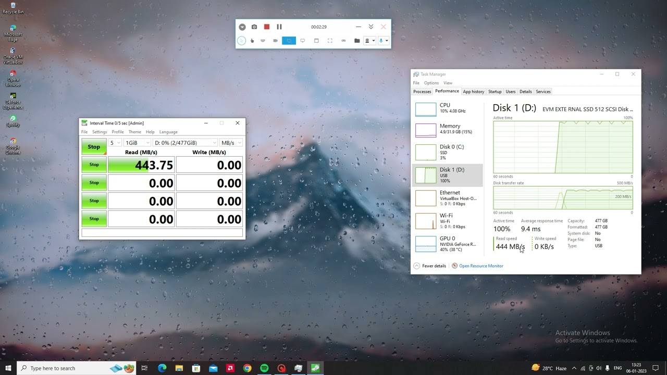Select GPU 0 in Task Manager sidebar
667x375 pixels.
pos(448,244)
